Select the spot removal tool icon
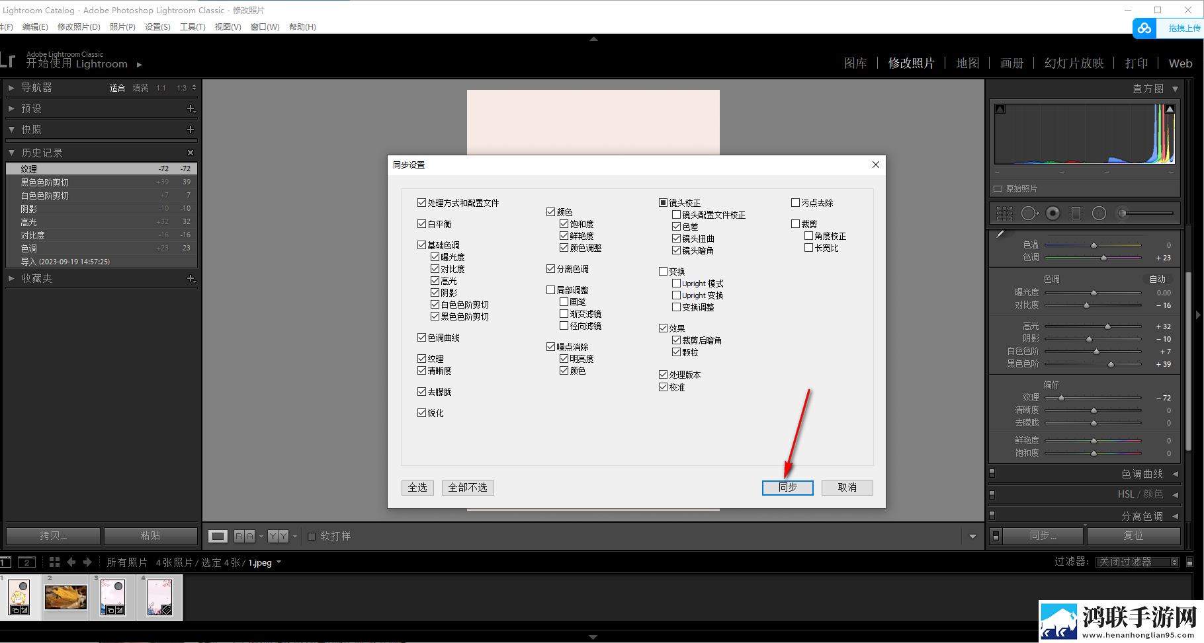Viewport: 1204px width, 643px height. (x=1029, y=213)
